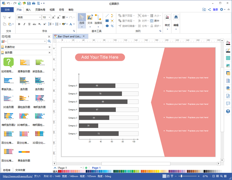Screen dimensions: 232x180
Task: Open the layers panel icon in right sidebar
Action: click(x=228, y=73)
